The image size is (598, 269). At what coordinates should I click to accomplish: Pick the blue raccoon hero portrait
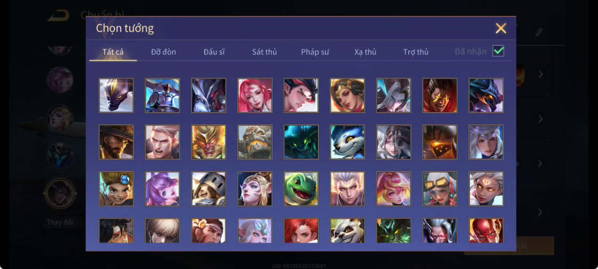(x=347, y=142)
